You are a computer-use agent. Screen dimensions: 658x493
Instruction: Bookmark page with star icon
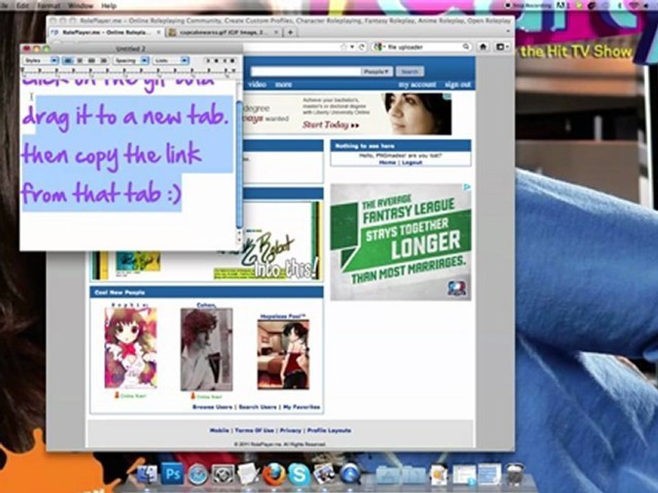tap(344, 47)
